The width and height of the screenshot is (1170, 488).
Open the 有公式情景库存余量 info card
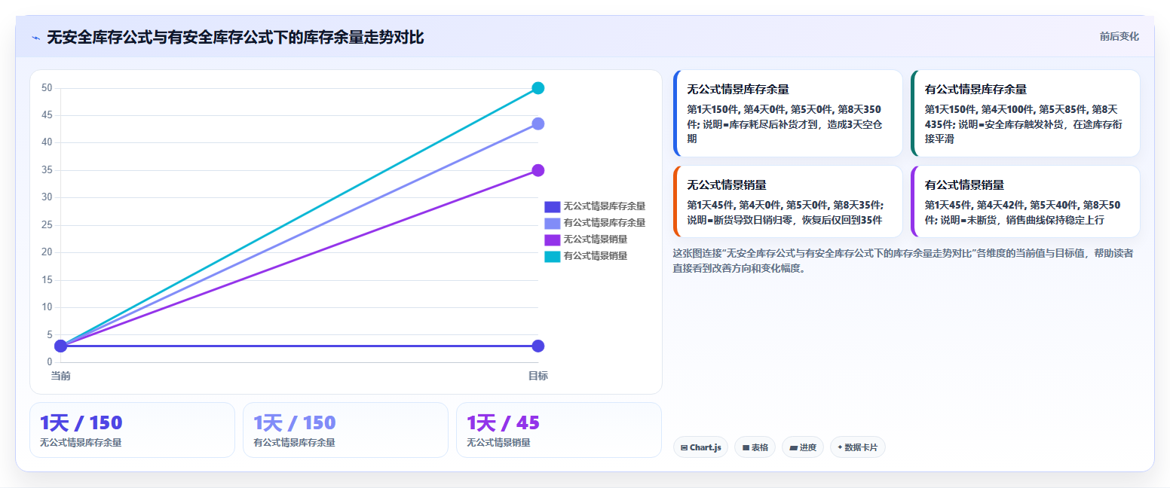(1025, 113)
